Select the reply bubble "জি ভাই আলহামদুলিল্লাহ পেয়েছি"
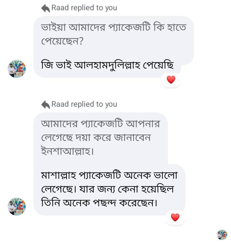231x246 pixels. [x=107, y=66]
